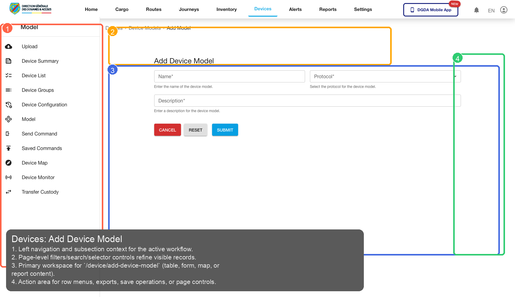Image resolution: width=515 pixels, height=297 pixels.
Task: Click into the Name input field
Action: (229, 76)
